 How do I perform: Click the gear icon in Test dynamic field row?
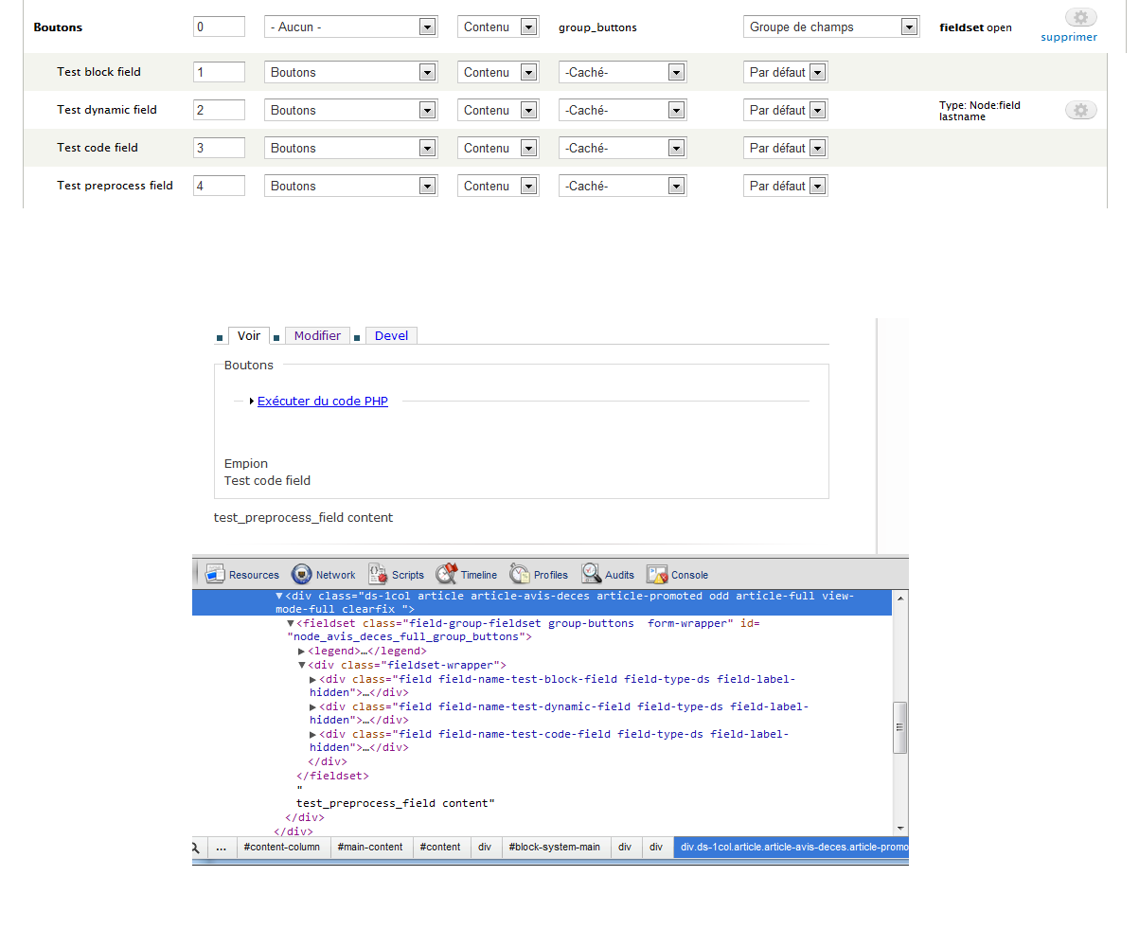[1080, 111]
